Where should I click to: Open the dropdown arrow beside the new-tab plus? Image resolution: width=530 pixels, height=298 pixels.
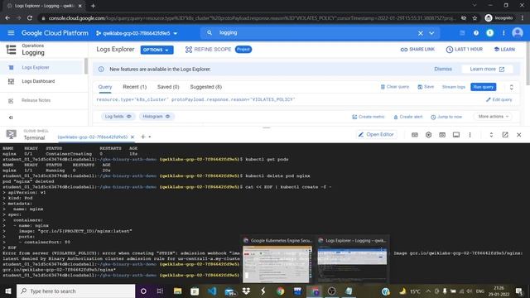[150, 137]
